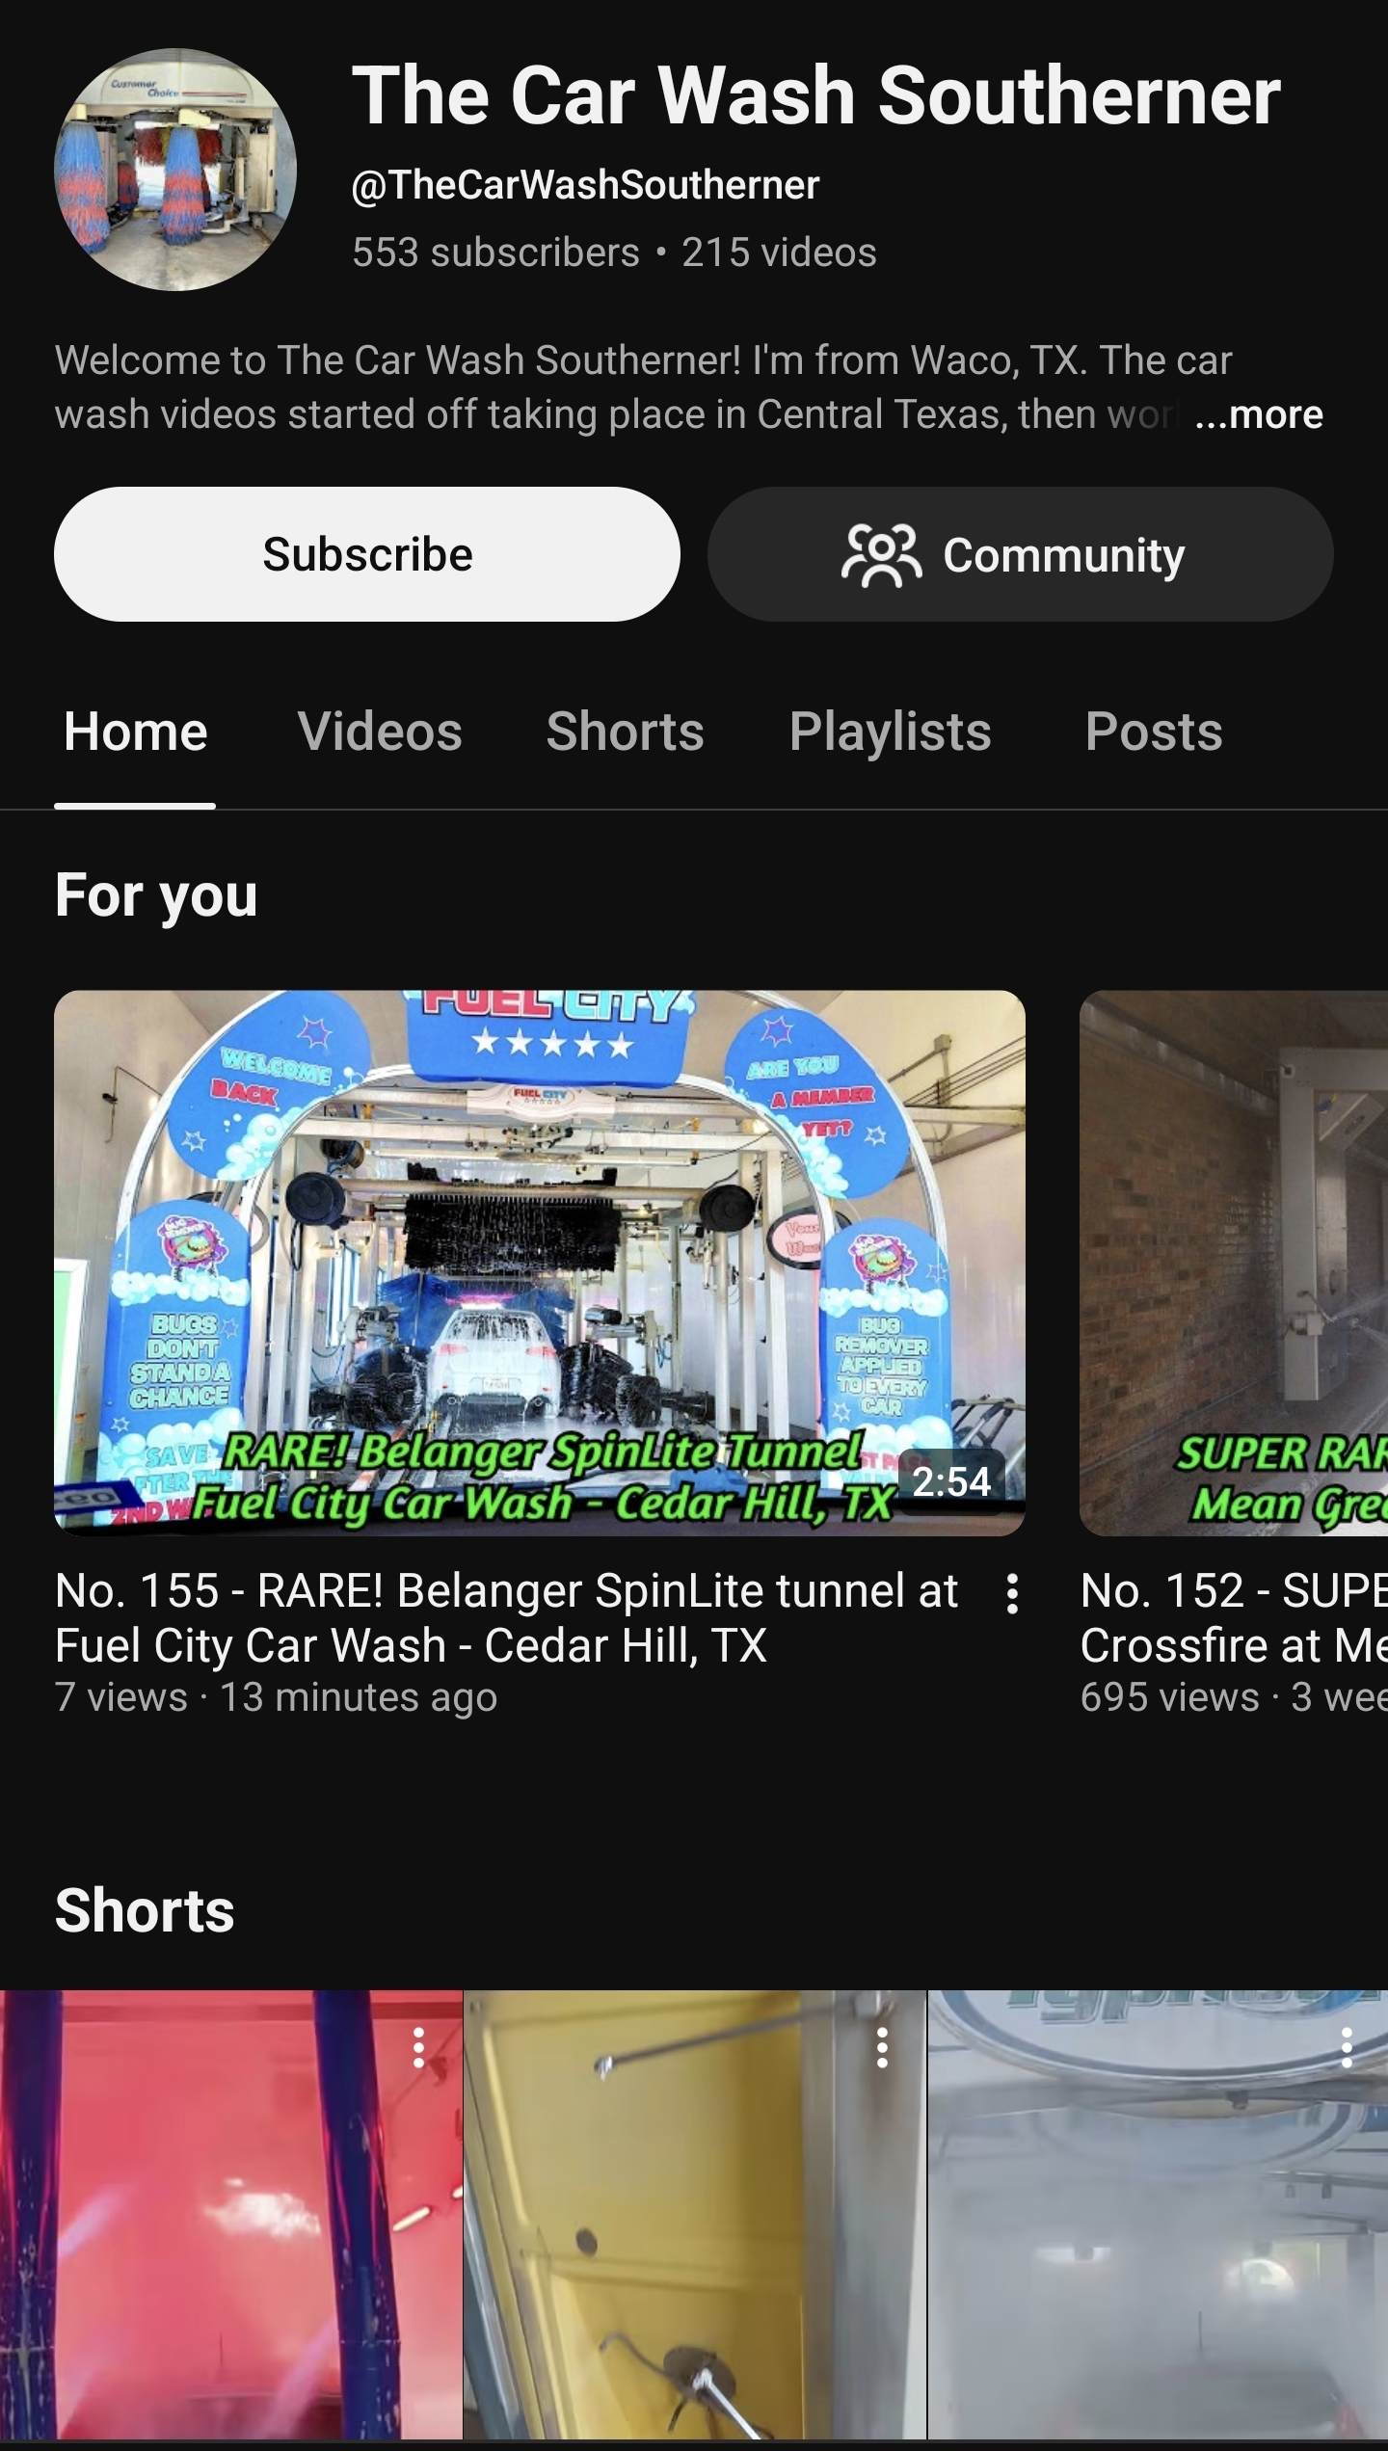This screenshot has height=2451, width=1388.
Task: Switch to the Posts tab
Action: pos(1154,731)
